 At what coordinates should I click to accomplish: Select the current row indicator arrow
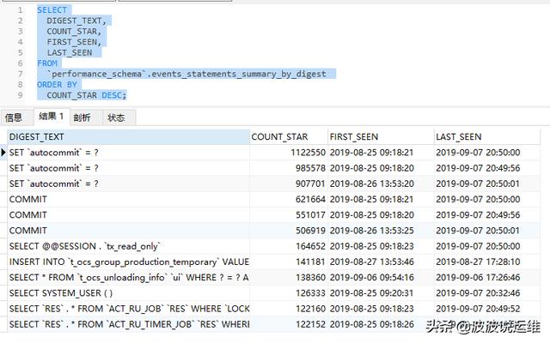coord(3,153)
